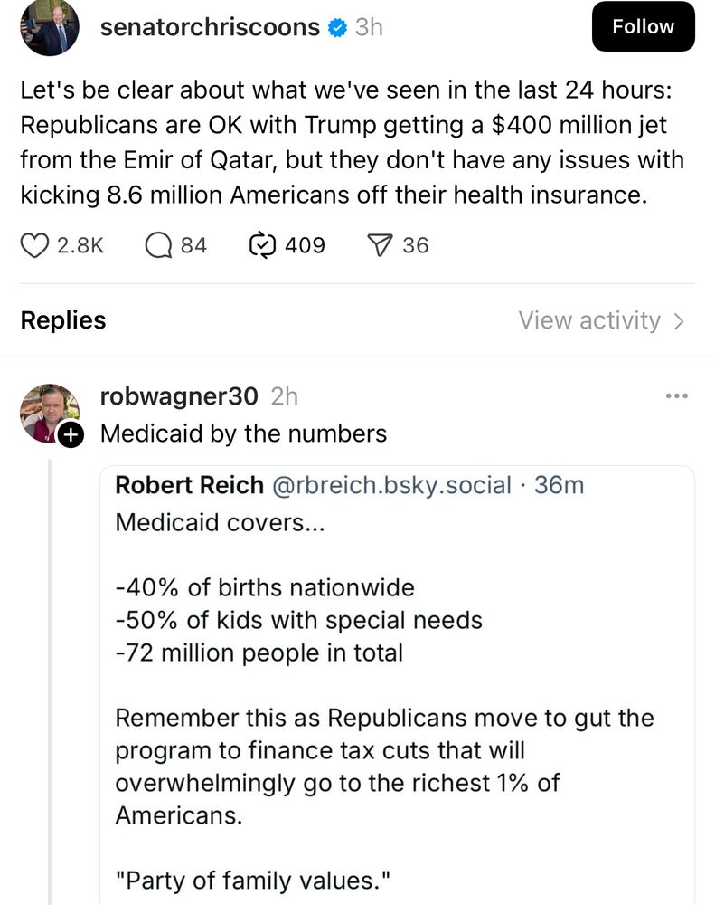Open comments via the speech bubble icon
The image size is (715, 905).
click(158, 245)
